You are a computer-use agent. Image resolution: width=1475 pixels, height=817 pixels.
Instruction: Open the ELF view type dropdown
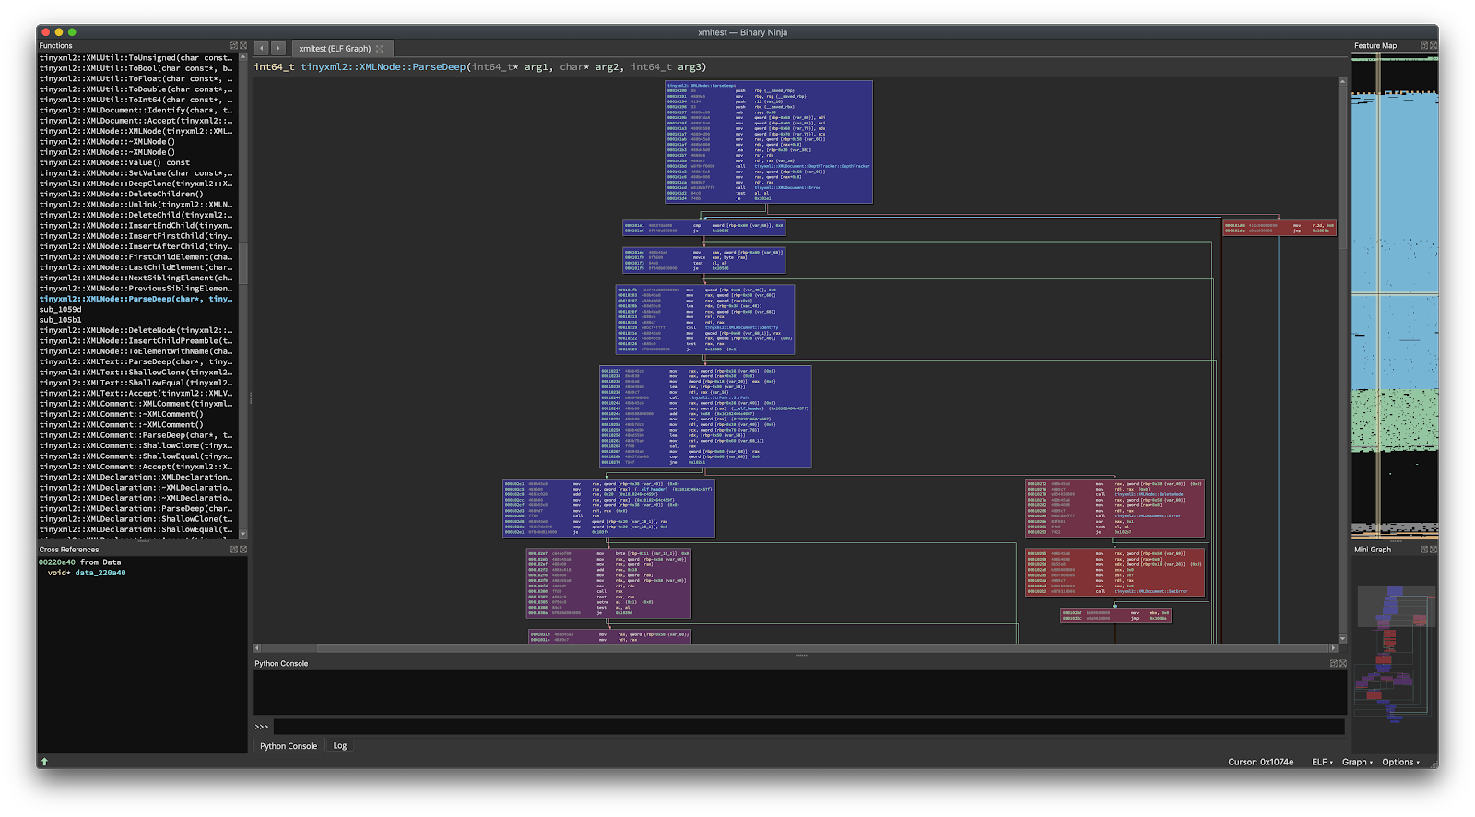[x=1323, y=762]
